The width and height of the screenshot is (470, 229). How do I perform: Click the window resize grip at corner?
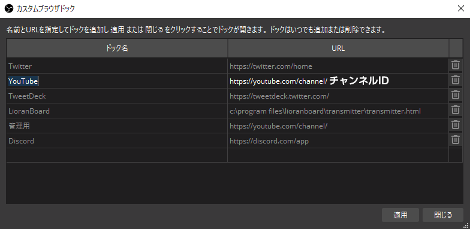coord(467,226)
